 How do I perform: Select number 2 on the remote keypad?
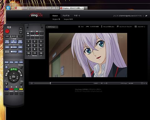click(x=35, y=41)
